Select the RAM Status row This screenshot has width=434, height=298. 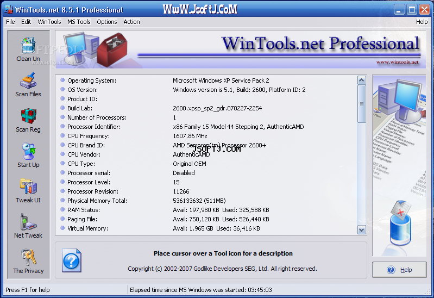pos(207,210)
